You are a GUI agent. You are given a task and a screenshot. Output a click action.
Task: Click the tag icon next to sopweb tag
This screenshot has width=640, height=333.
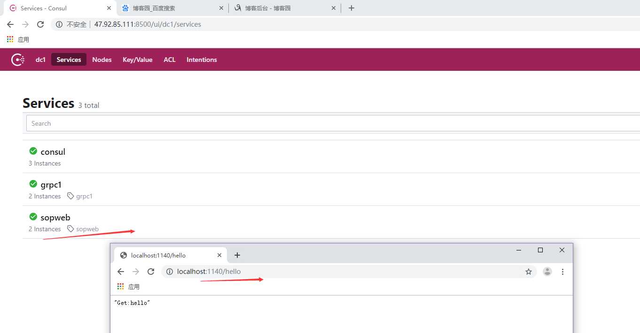[x=70, y=229]
